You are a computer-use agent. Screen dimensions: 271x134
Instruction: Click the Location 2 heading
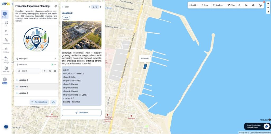67,13
